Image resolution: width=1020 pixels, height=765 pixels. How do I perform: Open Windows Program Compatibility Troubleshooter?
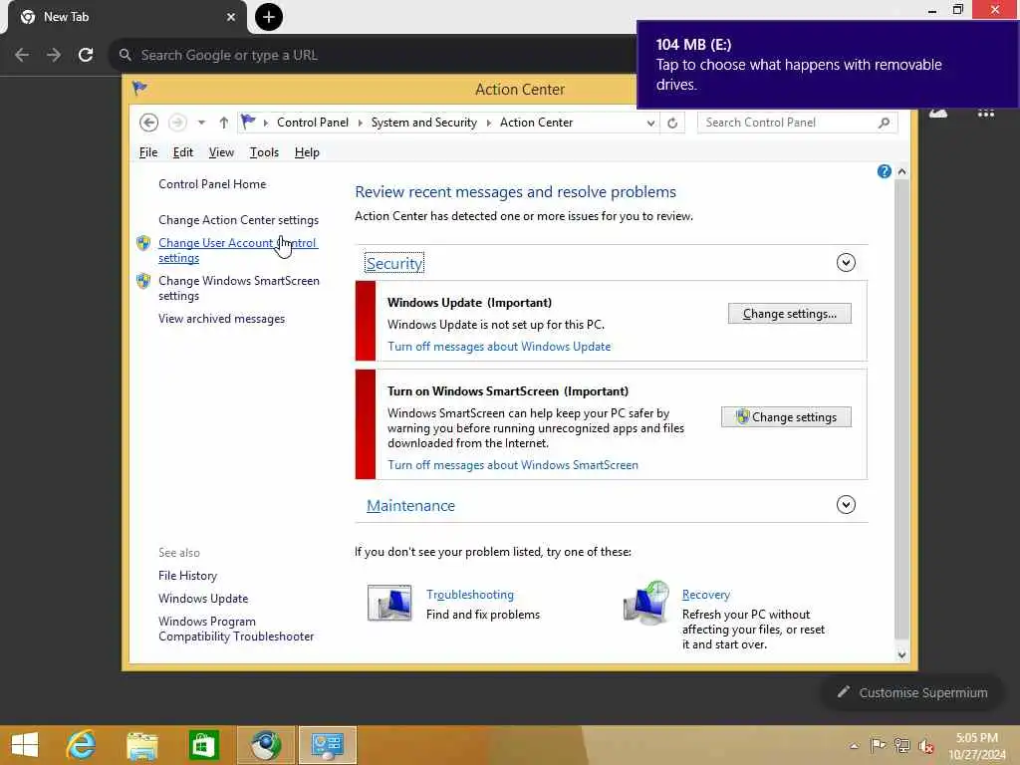(x=235, y=630)
